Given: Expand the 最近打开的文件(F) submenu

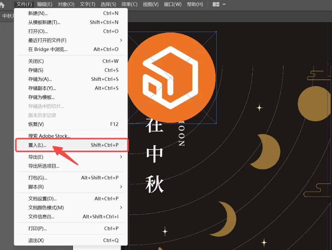Looking at the screenshot, I should pos(71,40).
